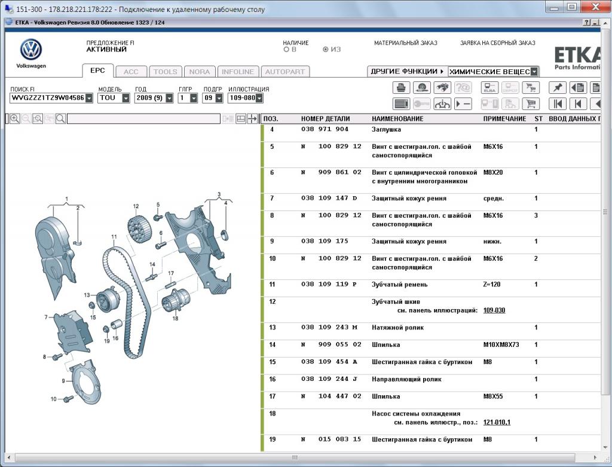Open the single shopping cart icon
Screen dimensions: 612x467
531,103
